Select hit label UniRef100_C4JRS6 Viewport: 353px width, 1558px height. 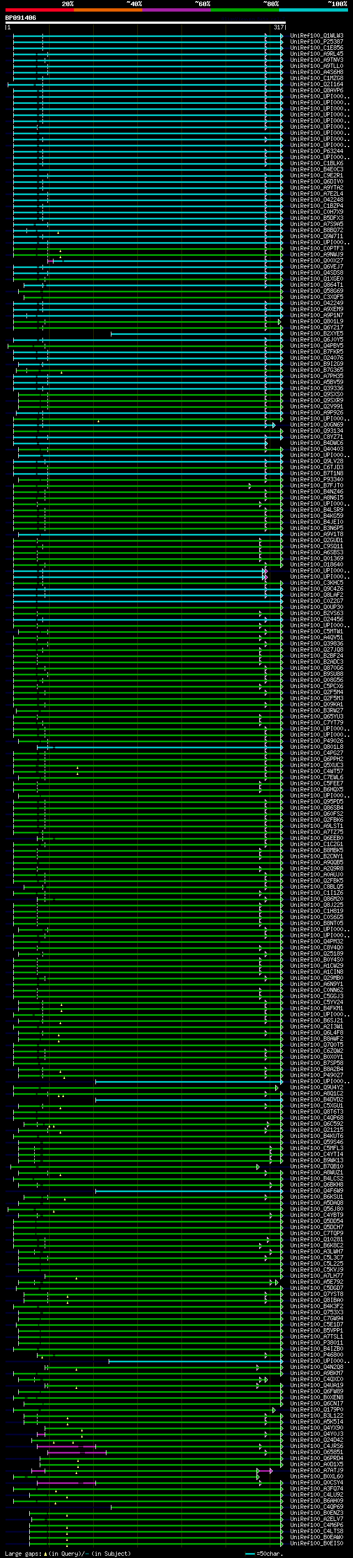(x=317, y=1445)
